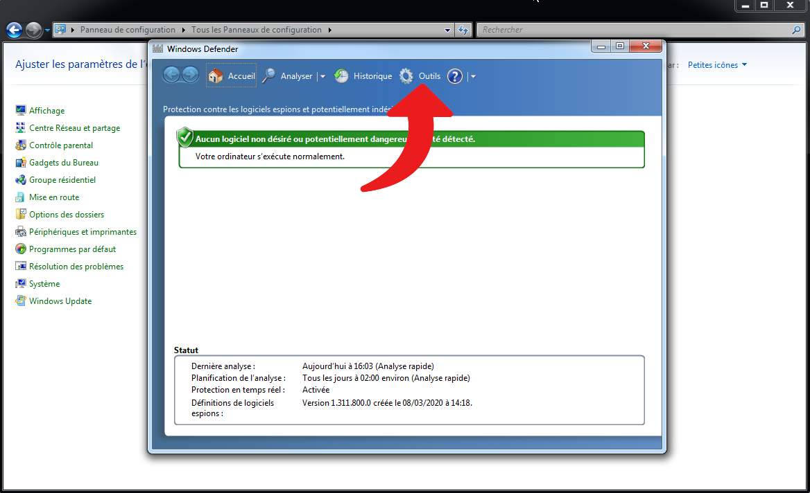
Task: Expand the Analyser scan options dropdown arrow
Action: 323,76
